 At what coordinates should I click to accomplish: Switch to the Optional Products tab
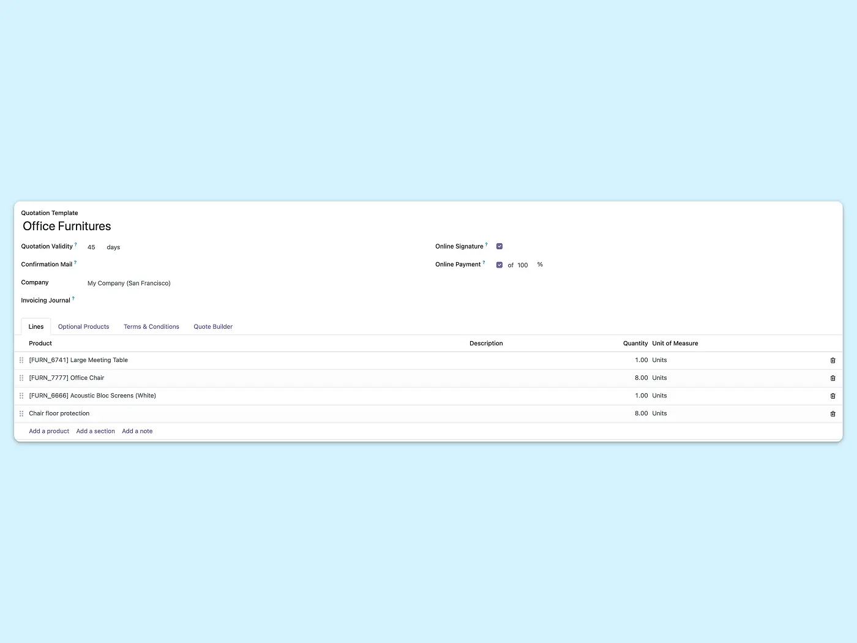pyautogui.click(x=83, y=327)
